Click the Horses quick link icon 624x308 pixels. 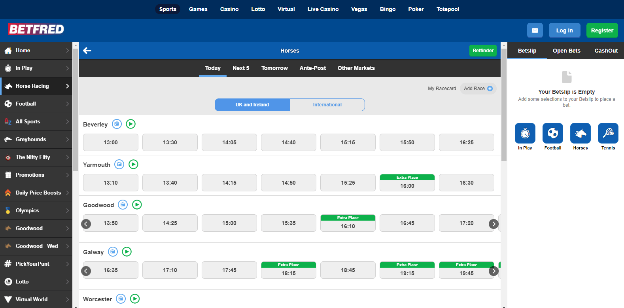580,133
